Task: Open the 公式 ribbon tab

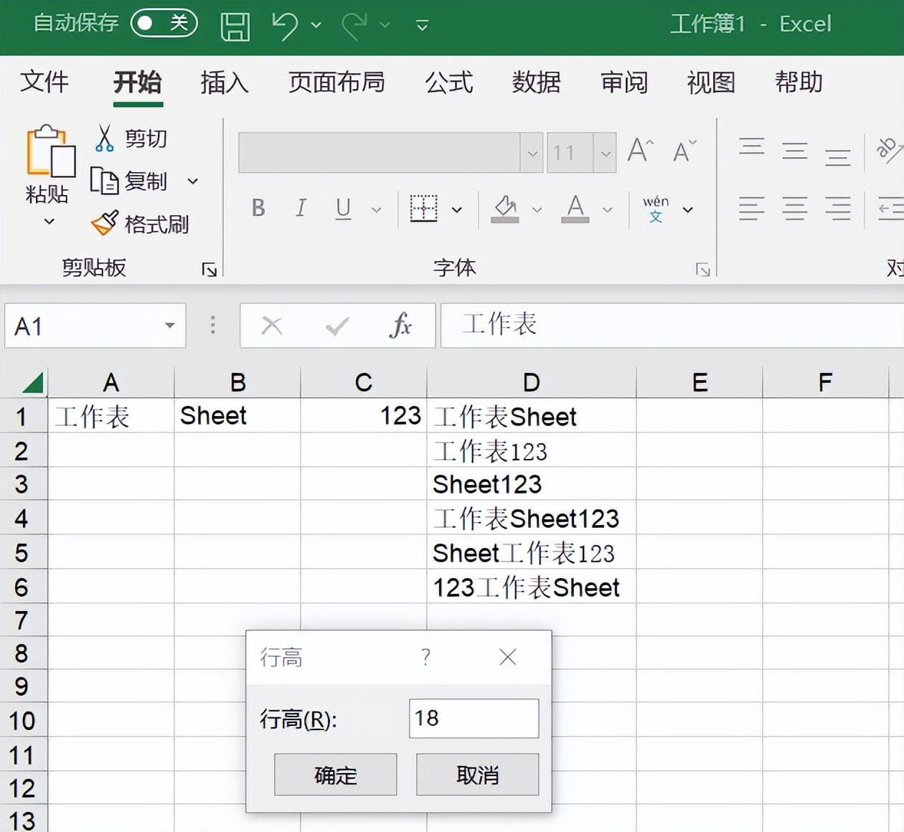Action: coord(448,83)
